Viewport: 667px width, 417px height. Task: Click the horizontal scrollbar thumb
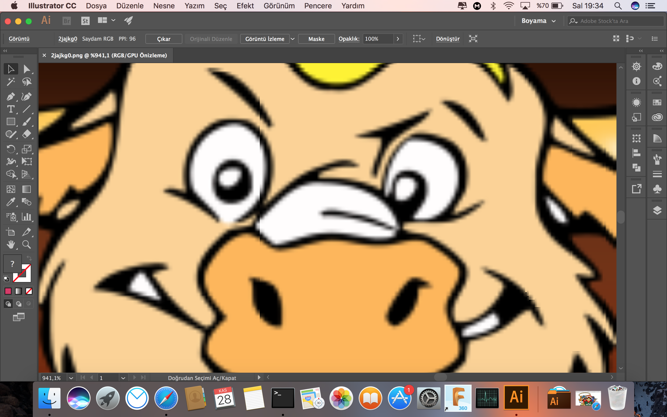pos(440,377)
